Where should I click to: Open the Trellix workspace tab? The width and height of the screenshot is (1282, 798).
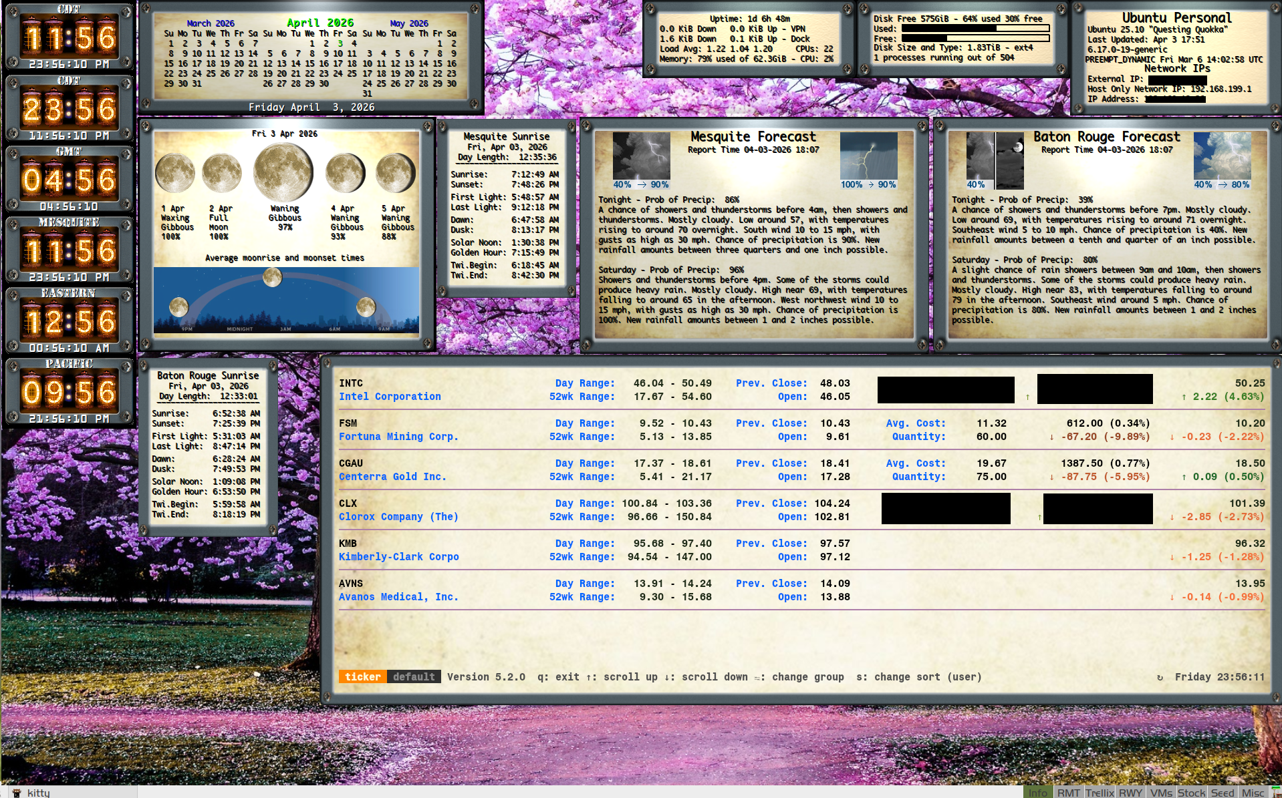(1100, 793)
